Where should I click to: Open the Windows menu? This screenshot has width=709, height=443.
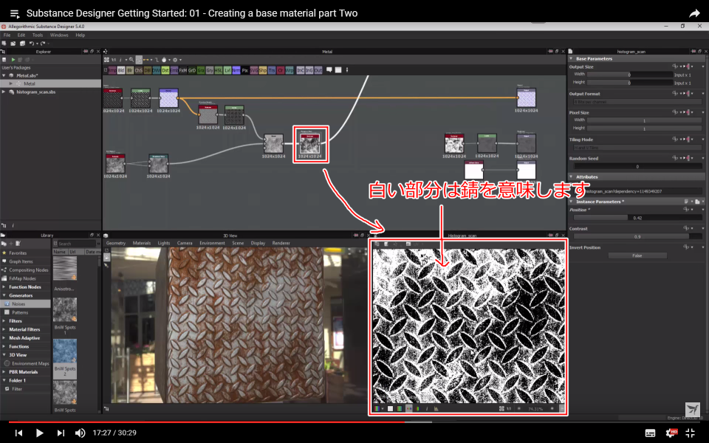point(59,35)
